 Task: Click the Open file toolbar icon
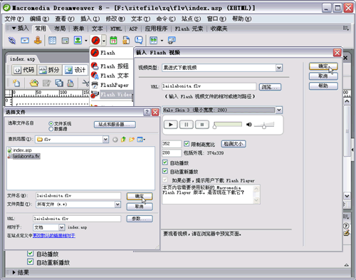point(34,83)
